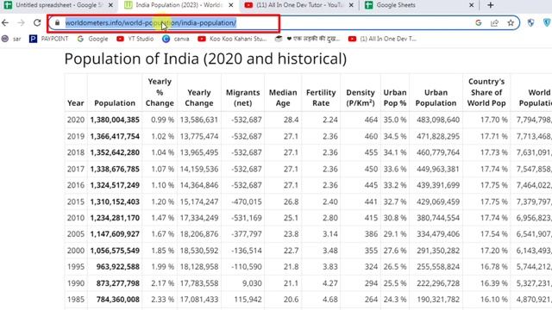The width and height of the screenshot is (552, 310).
Task: Open the PAYPOINT bookmark
Action: (49, 39)
